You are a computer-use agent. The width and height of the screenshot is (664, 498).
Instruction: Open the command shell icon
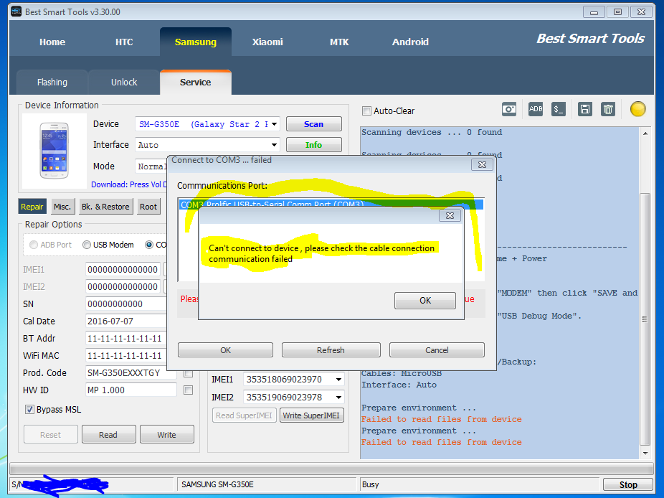tap(558, 109)
